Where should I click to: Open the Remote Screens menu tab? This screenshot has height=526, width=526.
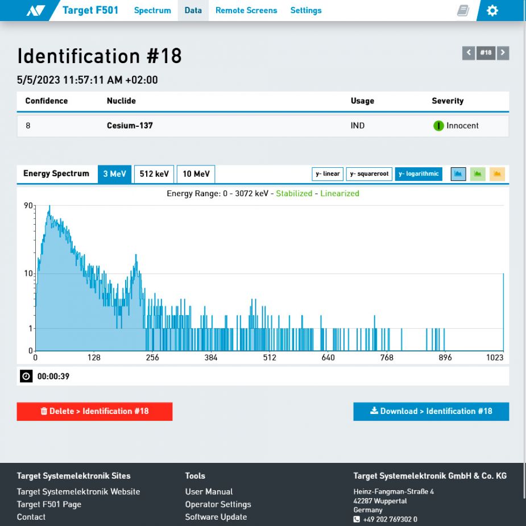(x=246, y=10)
